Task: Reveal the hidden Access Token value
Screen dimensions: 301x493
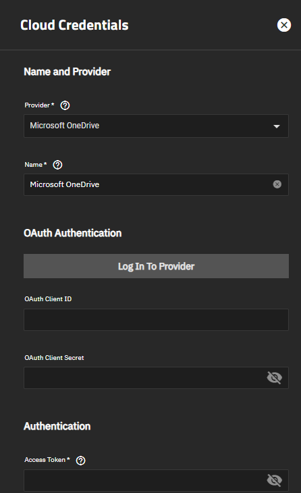Action: point(274,480)
